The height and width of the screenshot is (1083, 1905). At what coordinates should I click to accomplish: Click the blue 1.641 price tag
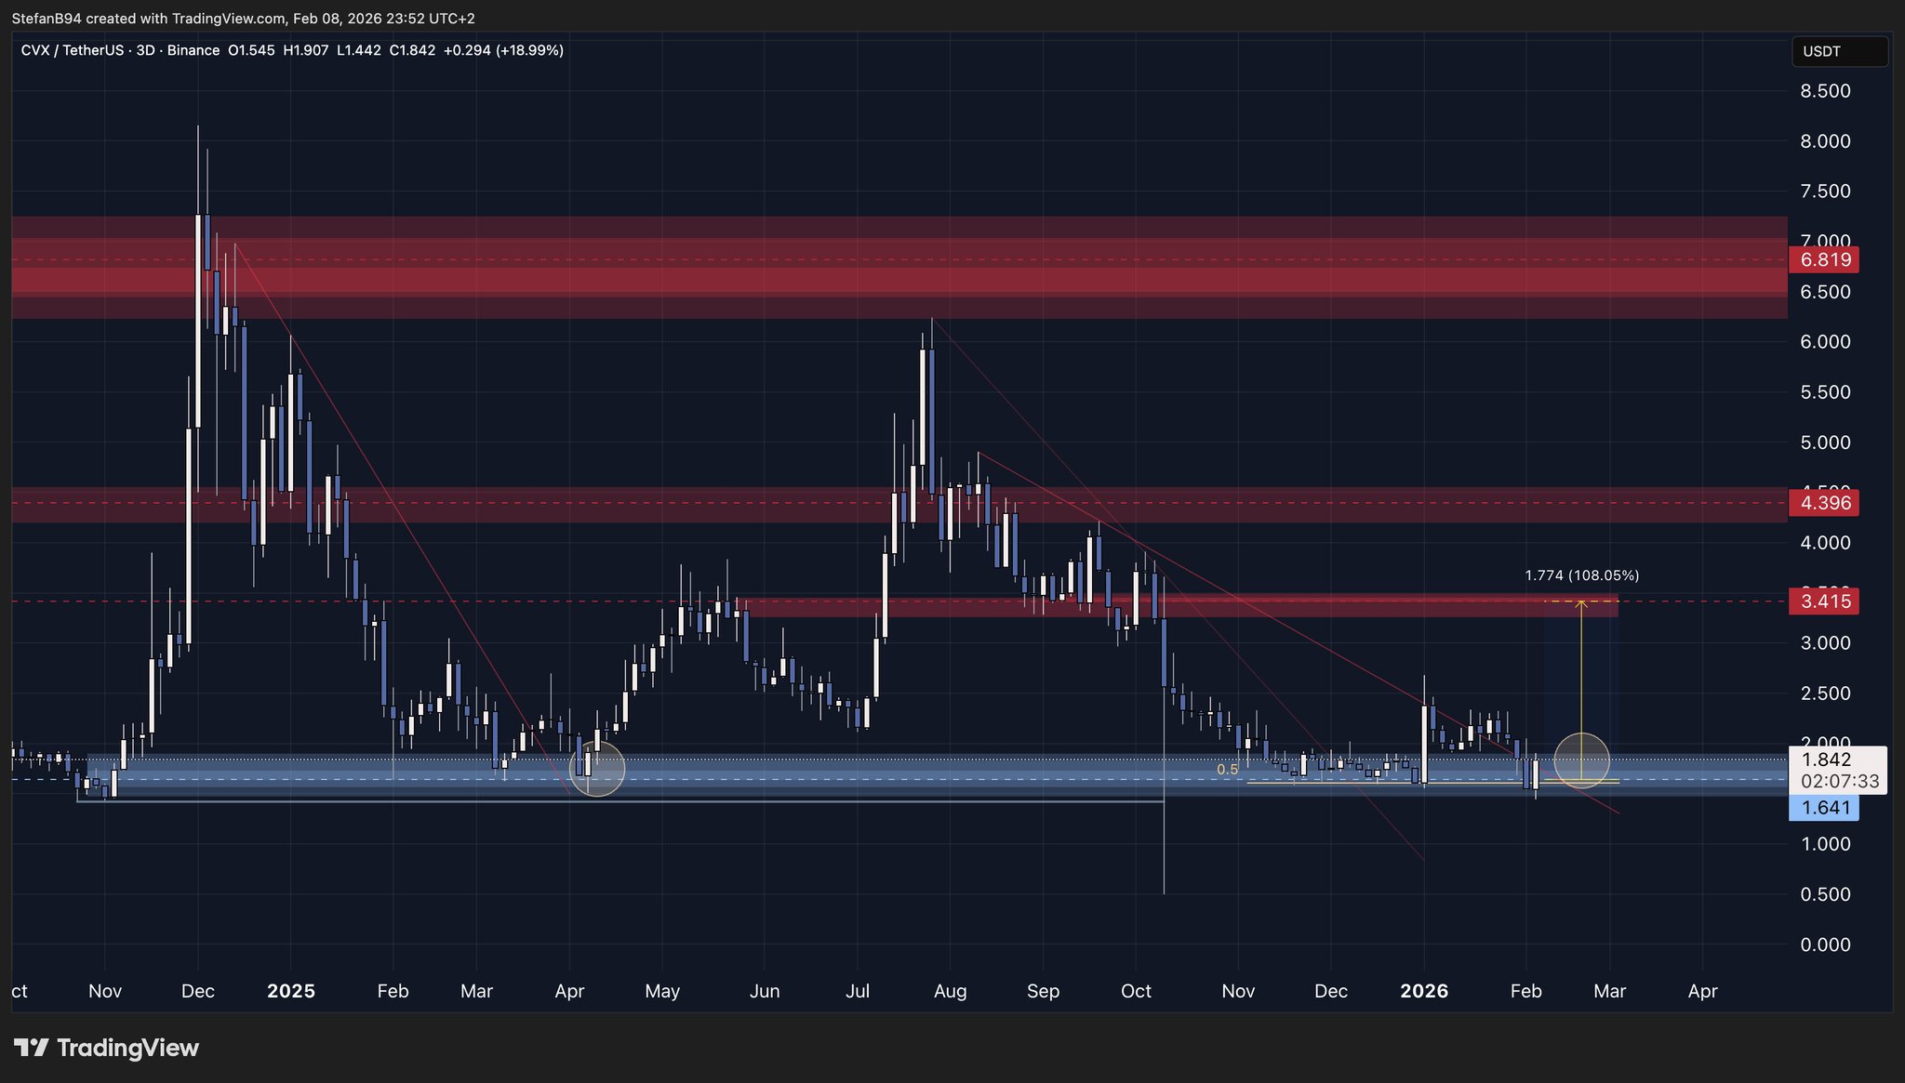tap(1824, 808)
